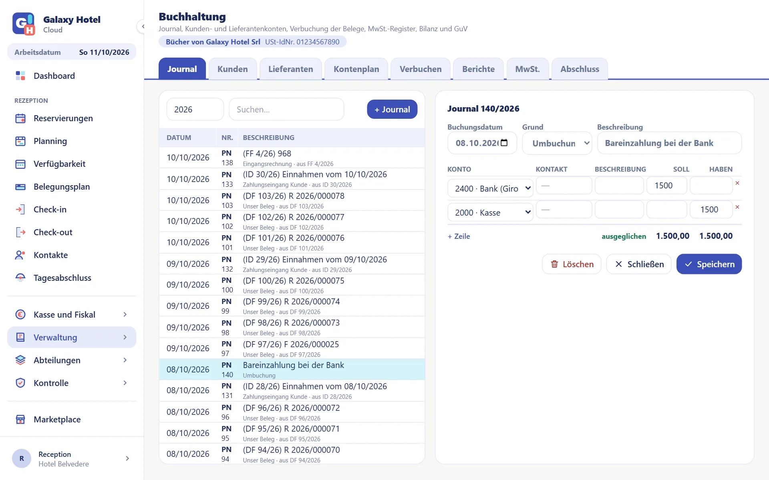Open the 2400 Bank account dropdown
This screenshot has width=769, height=480.
point(490,188)
